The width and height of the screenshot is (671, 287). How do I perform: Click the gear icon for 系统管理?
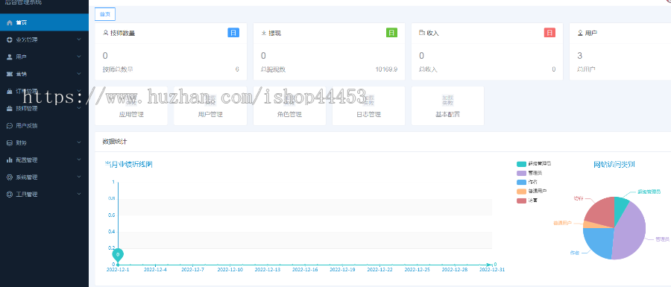pos(10,177)
